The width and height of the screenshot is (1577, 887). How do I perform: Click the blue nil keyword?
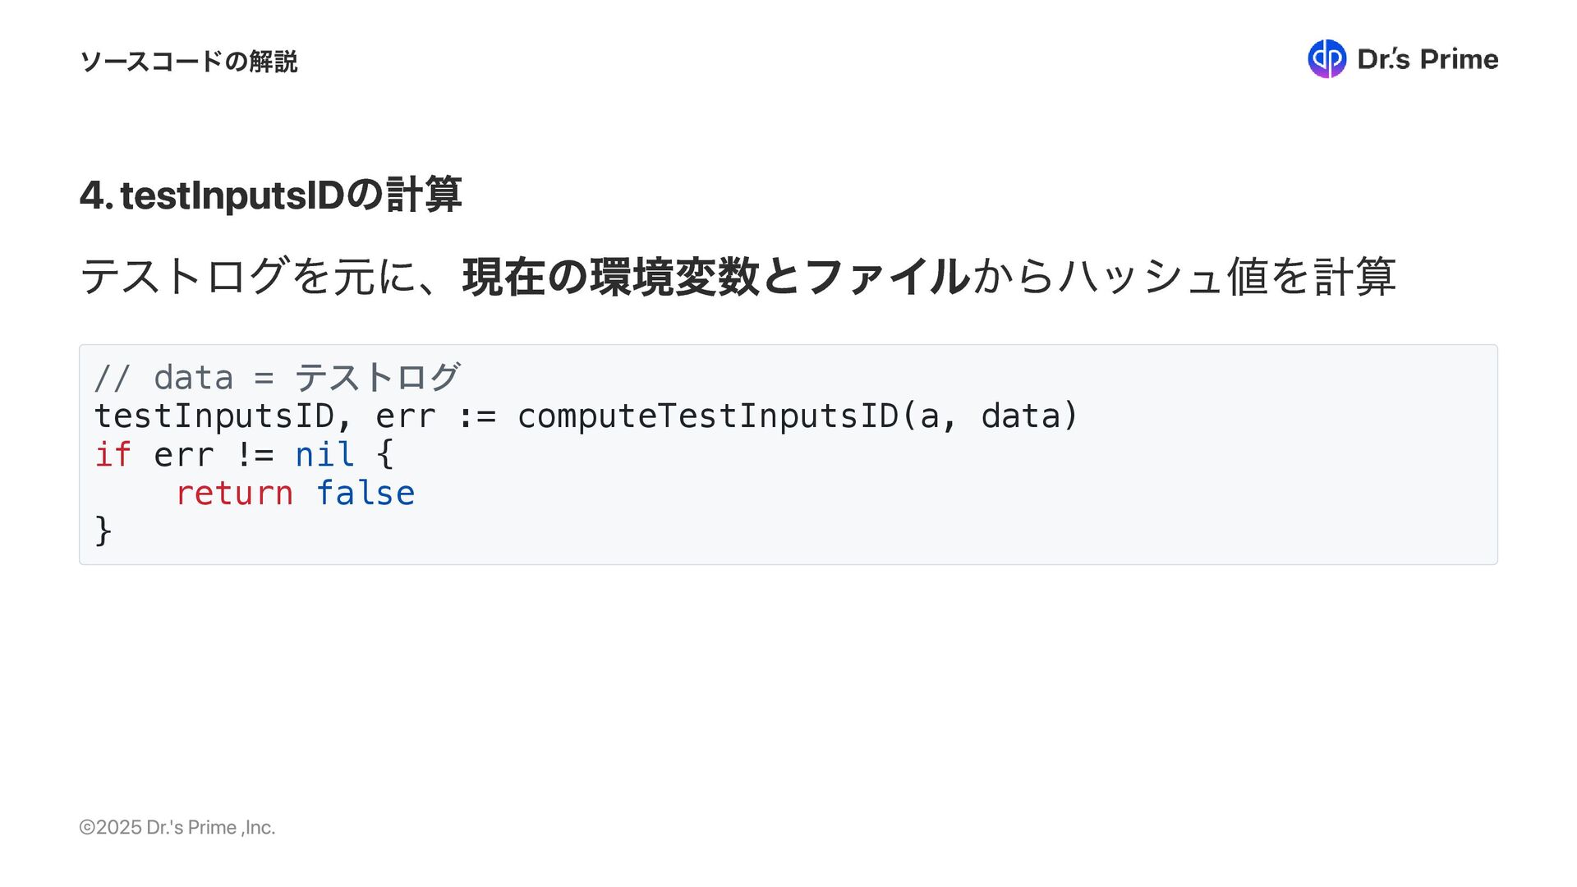324,455
